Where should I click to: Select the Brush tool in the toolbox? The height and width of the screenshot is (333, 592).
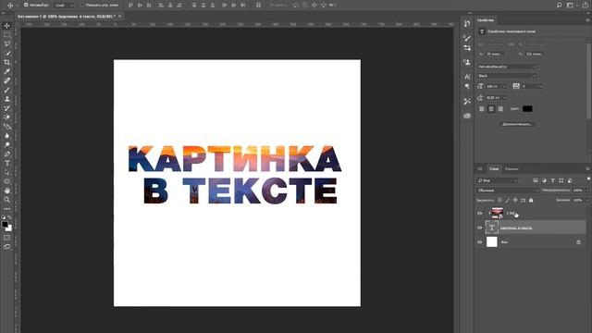6,90
